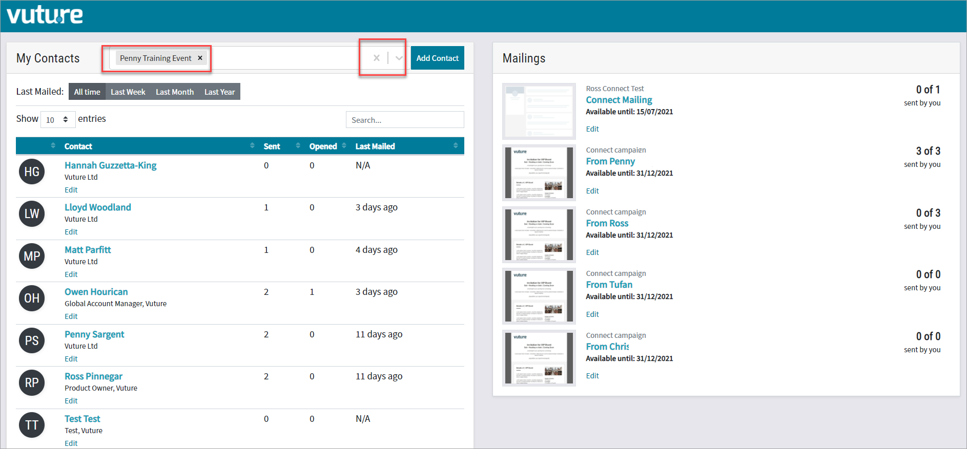
Task: Click 'Product Owner, Vuture' text
Action: click(x=101, y=388)
